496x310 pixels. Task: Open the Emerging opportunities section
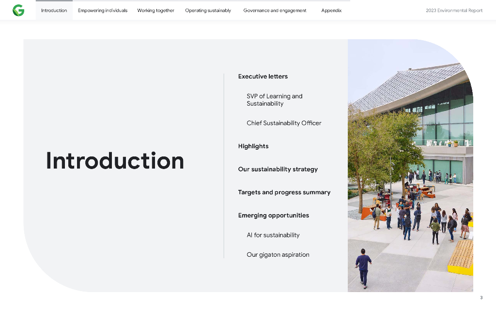[273, 216]
